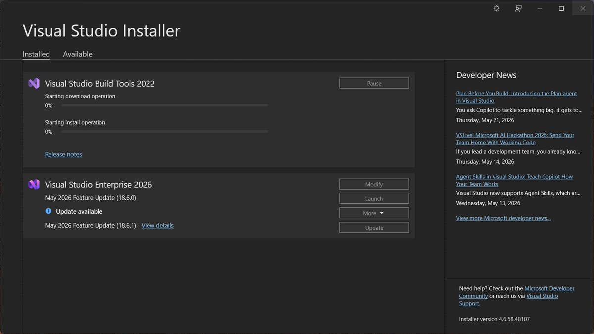Open View details link for 18.6.1 update
The image size is (594, 334).
[157, 225]
